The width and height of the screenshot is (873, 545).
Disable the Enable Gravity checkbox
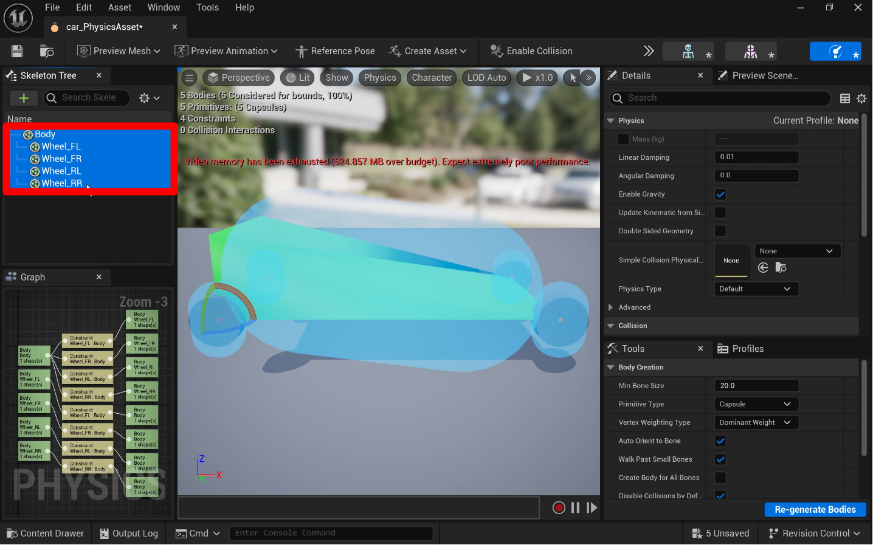(720, 194)
